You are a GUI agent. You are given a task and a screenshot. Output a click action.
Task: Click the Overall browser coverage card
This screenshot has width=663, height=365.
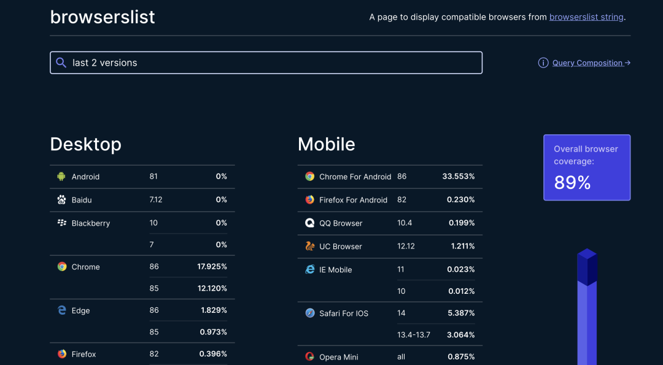pyautogui.click(x=586, y=167)
